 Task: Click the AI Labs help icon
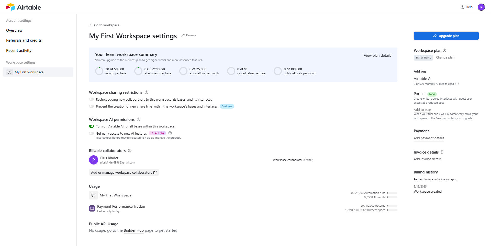click(x=170, y=133)
